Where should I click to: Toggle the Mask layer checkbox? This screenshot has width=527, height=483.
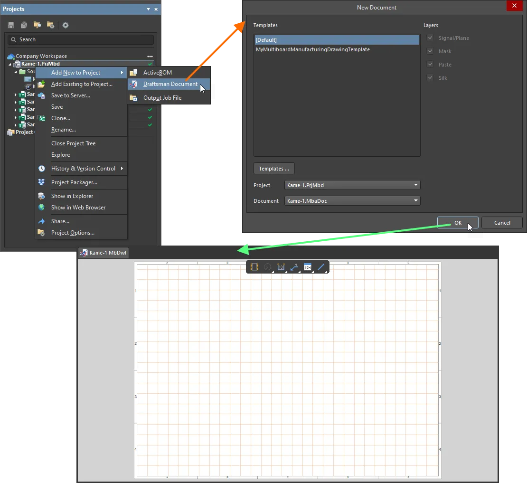click(430, 51)
